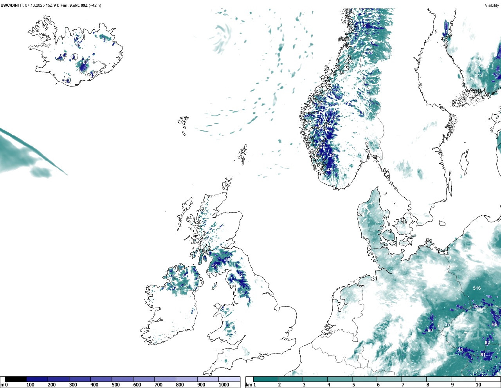
Task: Click the 96 value in northern Scandinavia
Action: point(371,52)
